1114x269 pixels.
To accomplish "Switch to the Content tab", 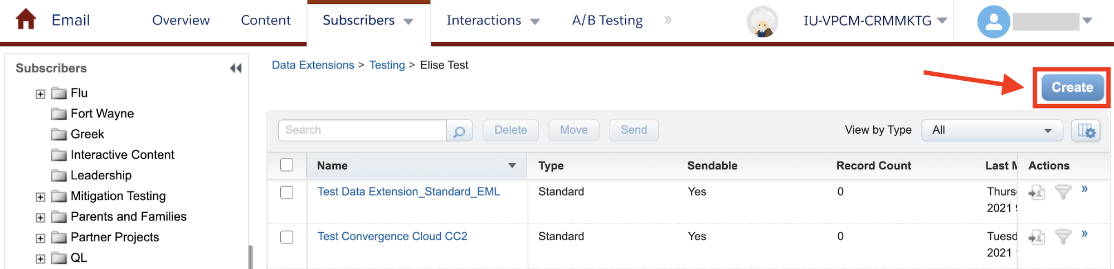I will pyautogui.click(x=266, y=21).
